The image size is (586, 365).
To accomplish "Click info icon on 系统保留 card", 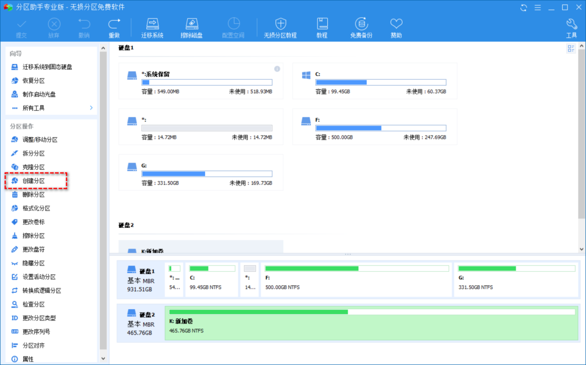I will [277, 69].
